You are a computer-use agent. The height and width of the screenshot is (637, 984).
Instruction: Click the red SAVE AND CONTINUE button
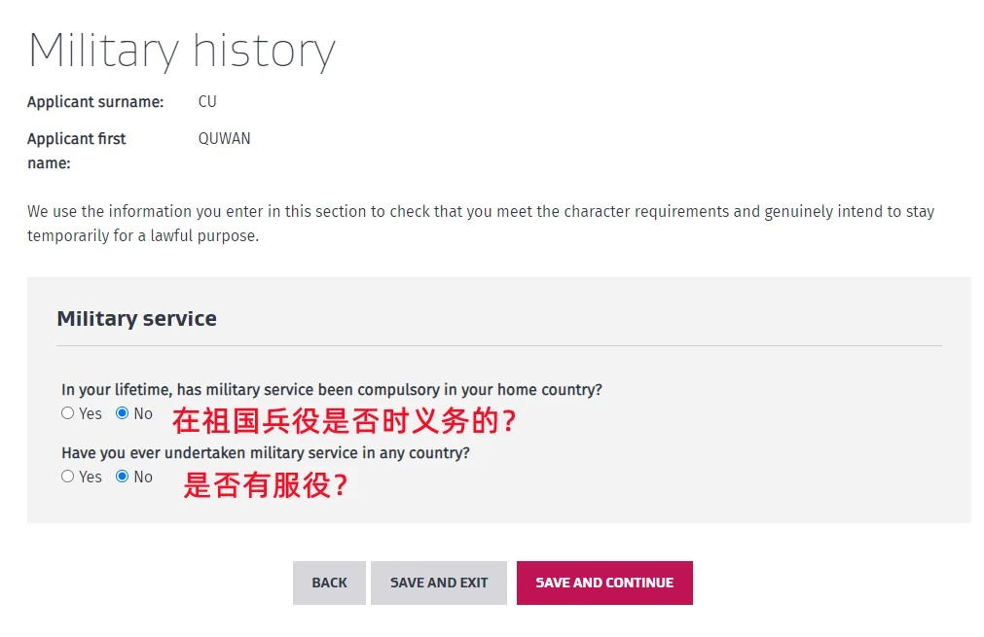(603, 583)
